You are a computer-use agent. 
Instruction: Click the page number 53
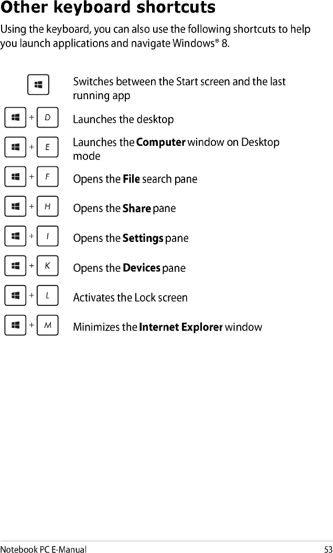click(x=328, y=549)
